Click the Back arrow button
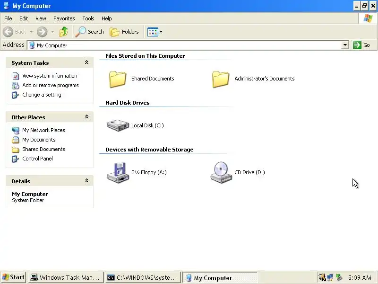 pyautogui.click(x=8, y=32)
